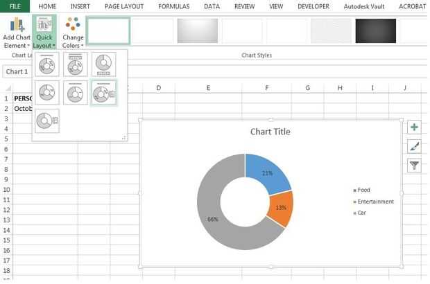Click the Chart Elements plus button
430x284 pixels.
pos(414,127)
